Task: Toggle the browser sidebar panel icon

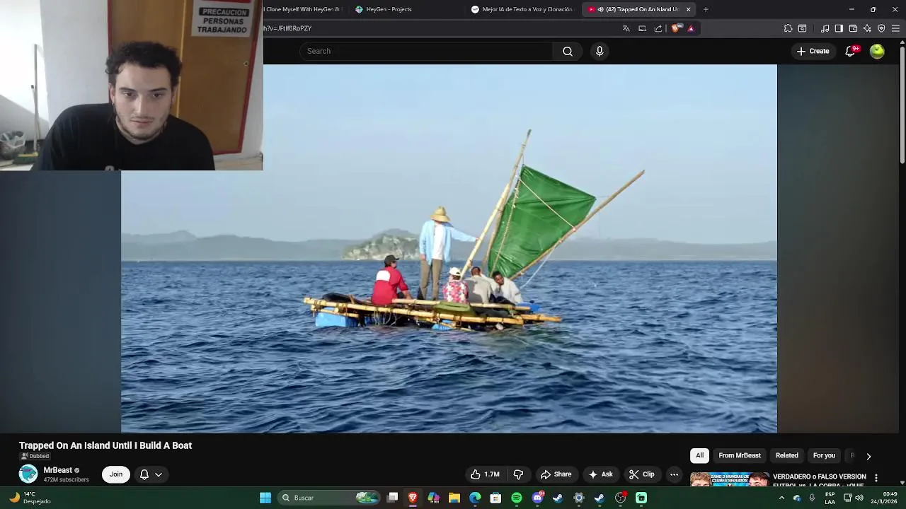Action: coord(839,28)
